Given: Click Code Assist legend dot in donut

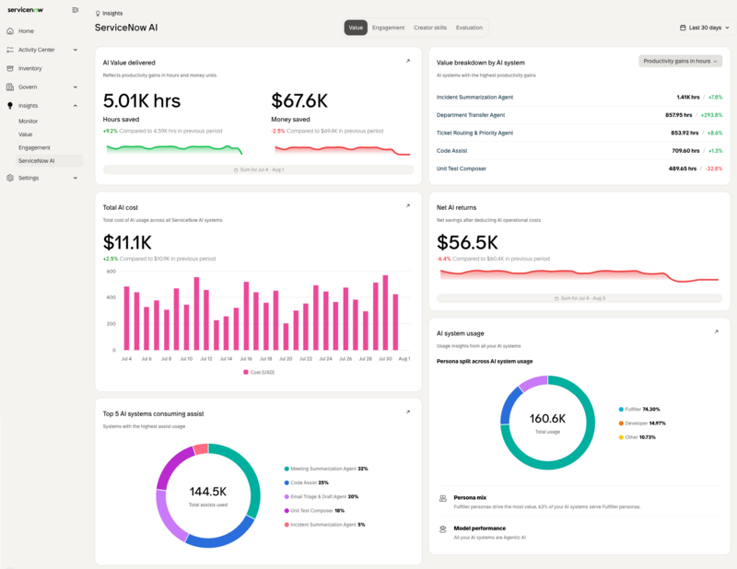Looking at the screenshot, I should (287, 482).
